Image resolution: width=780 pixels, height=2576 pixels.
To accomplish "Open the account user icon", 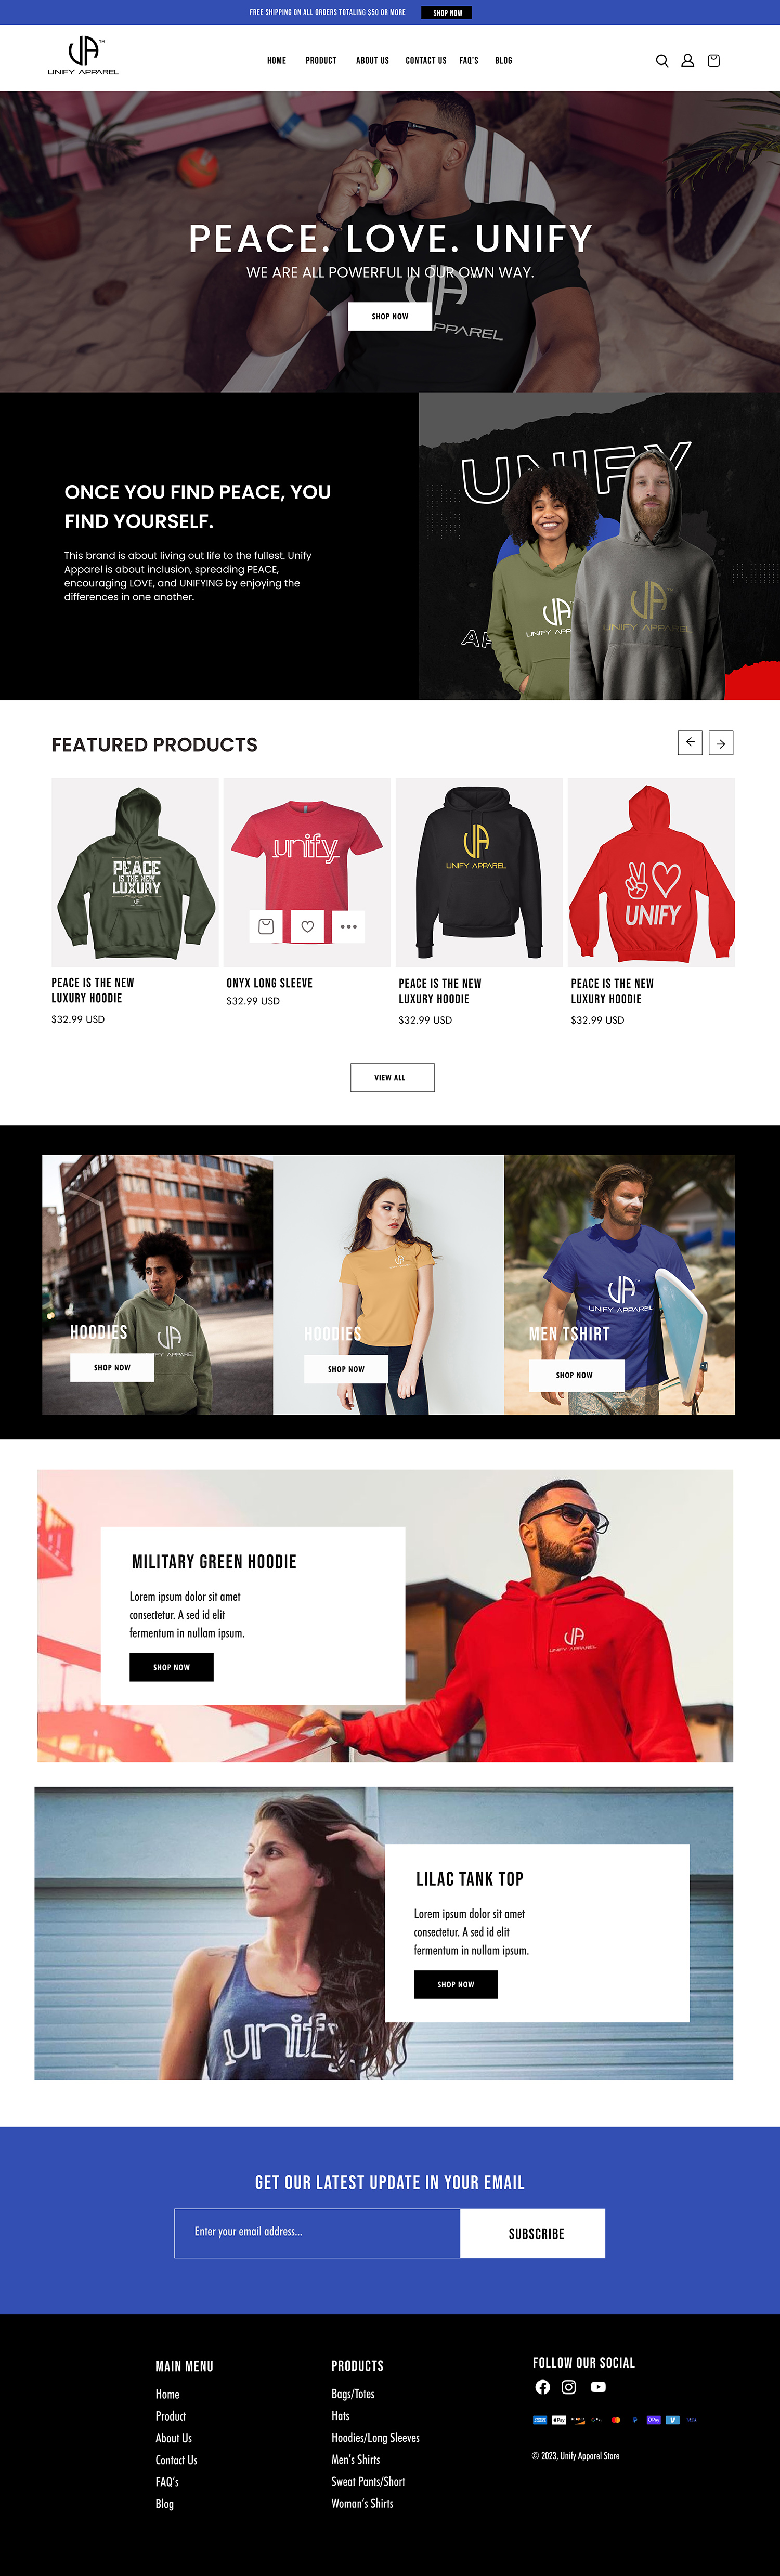I will coord(688,61).
